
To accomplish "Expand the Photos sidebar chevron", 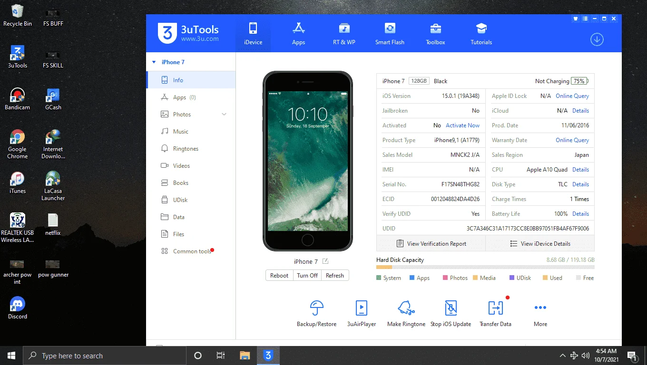I will tap(224, 114).
